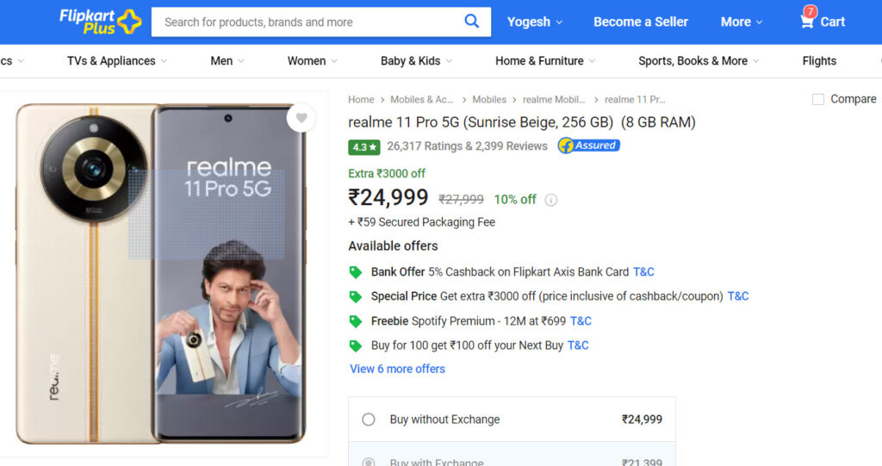Click the green tag icon beside Freebie
This screenshot has height=466, width=882.
pos(356,321)
